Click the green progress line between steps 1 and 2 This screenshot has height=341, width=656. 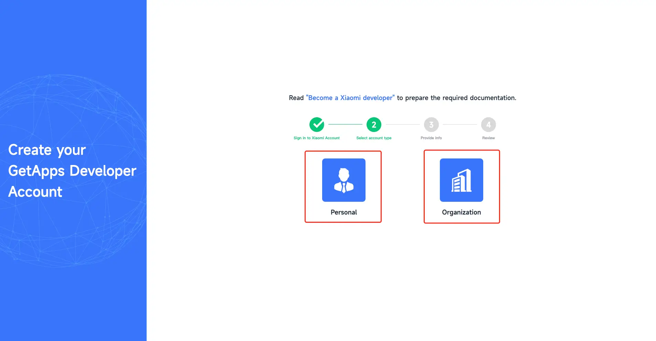point(345,124)
